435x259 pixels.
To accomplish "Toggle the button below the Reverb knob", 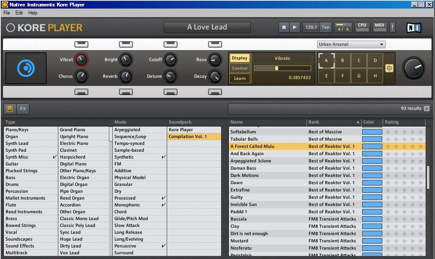I will click(126, 92).
